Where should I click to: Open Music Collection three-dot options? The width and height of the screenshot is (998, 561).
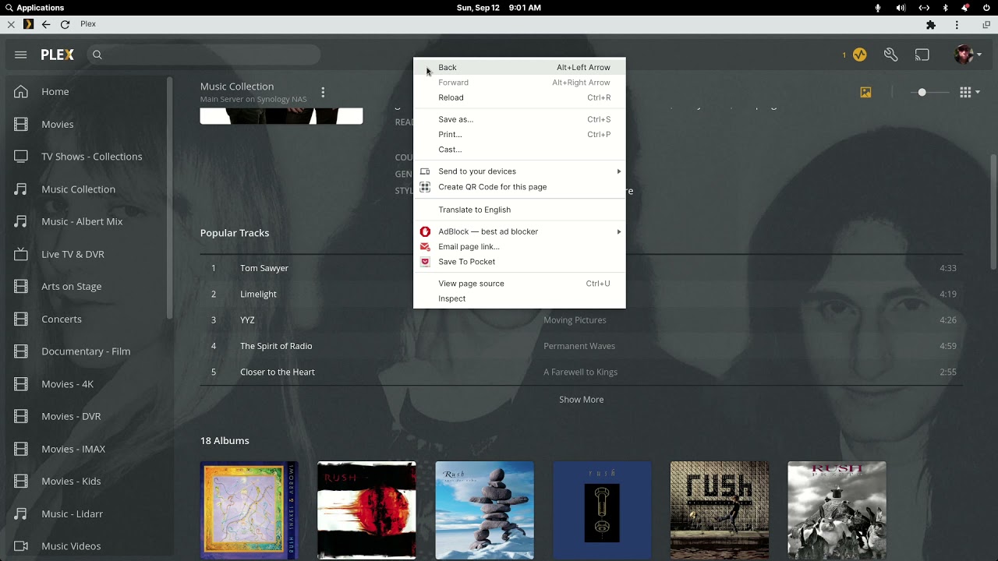pos(323,92)
